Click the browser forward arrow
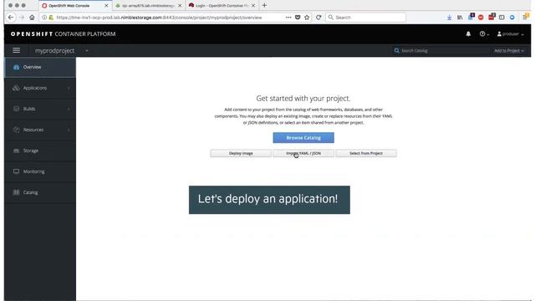Image resolution: width=535 pixels, height=301 pixels. tap(22, 17)
